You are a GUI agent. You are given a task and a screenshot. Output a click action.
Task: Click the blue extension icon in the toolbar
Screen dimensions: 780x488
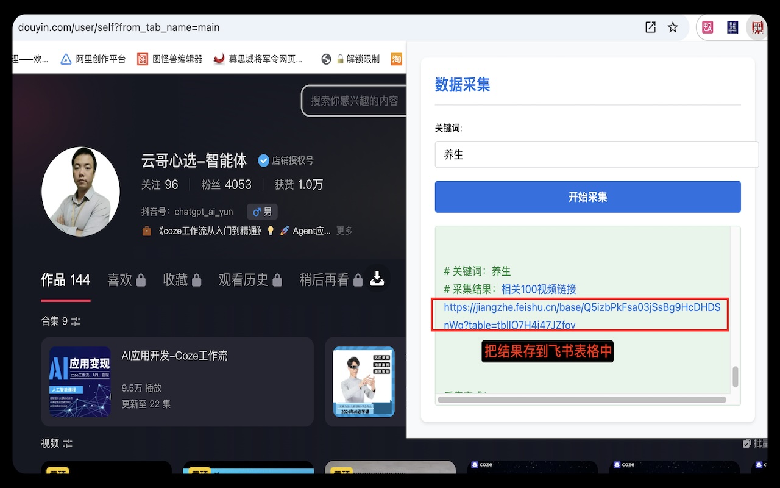[x=732, y=27]
